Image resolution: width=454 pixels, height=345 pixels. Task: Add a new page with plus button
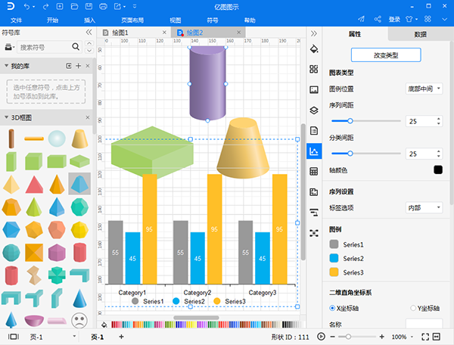click(121, 337)
